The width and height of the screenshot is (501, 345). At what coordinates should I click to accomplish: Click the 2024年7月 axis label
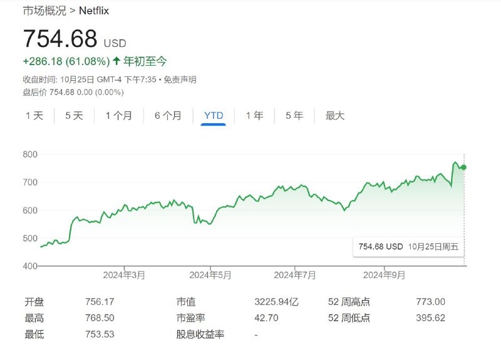[294, 275]
